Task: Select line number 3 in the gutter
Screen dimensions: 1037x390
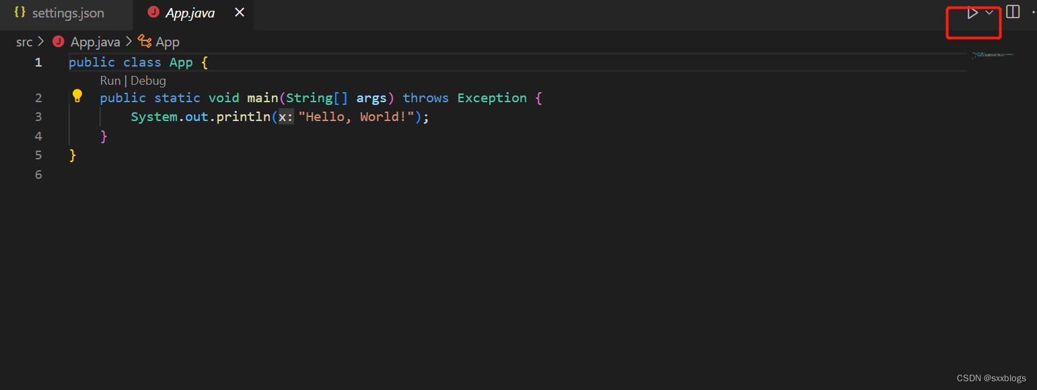Action: (x=38, y=116)
